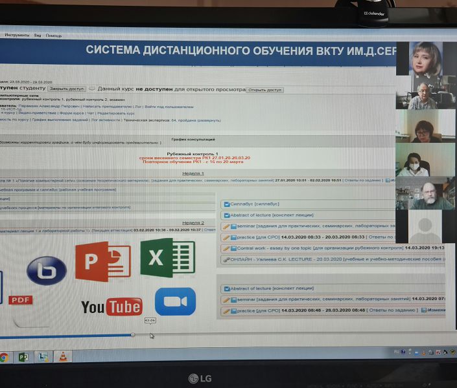Image resolution: width=457 pixels, height=388 pixels.
Task: Open the Редактировать курс link
Action: point(116,113)
